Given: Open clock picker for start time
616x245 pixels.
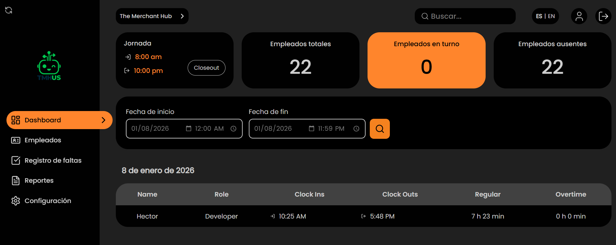Looking at the screenshot, I should point(233,129).
